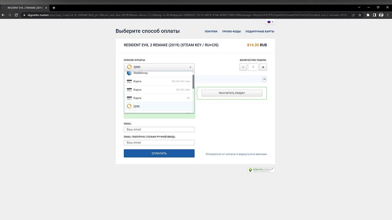Click the Рассчитать скидку button
Viewport: 392px width, 220px height.
coord(232,93)
